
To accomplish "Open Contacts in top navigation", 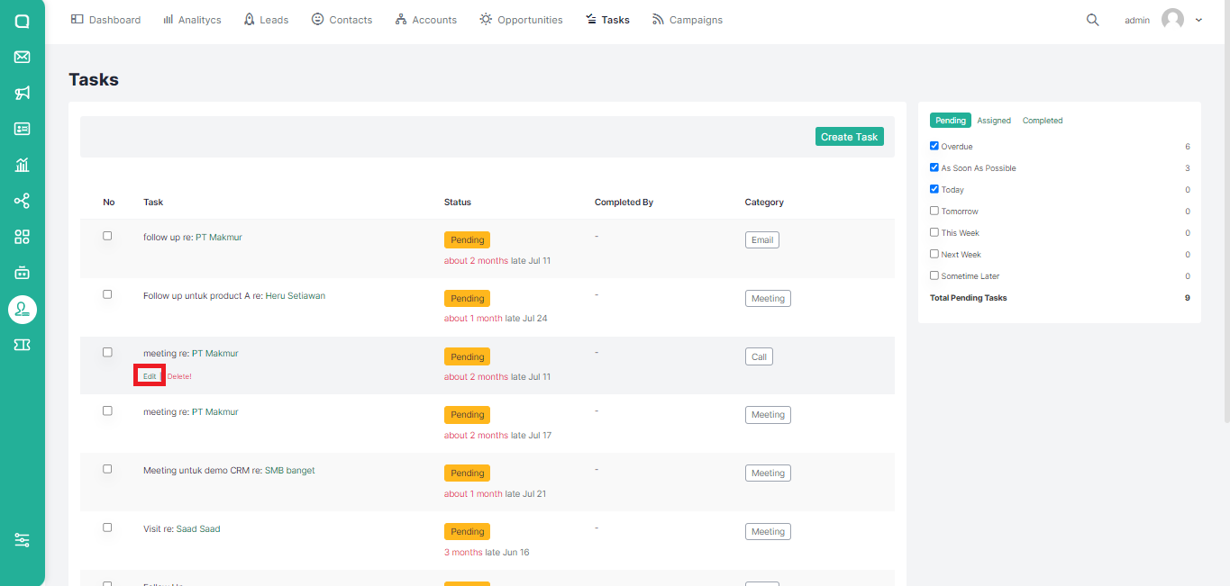I will pos(342,20).
